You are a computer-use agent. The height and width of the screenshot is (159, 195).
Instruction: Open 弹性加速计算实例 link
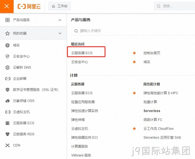tap(85, 111)
